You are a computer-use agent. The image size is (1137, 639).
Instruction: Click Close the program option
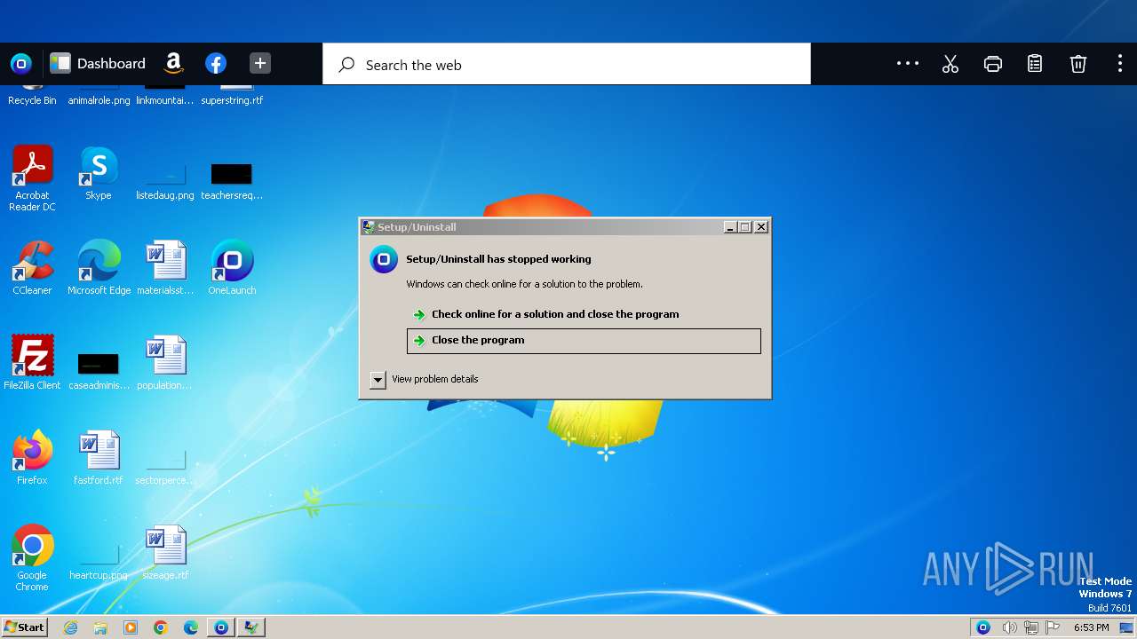coord(584,341)
